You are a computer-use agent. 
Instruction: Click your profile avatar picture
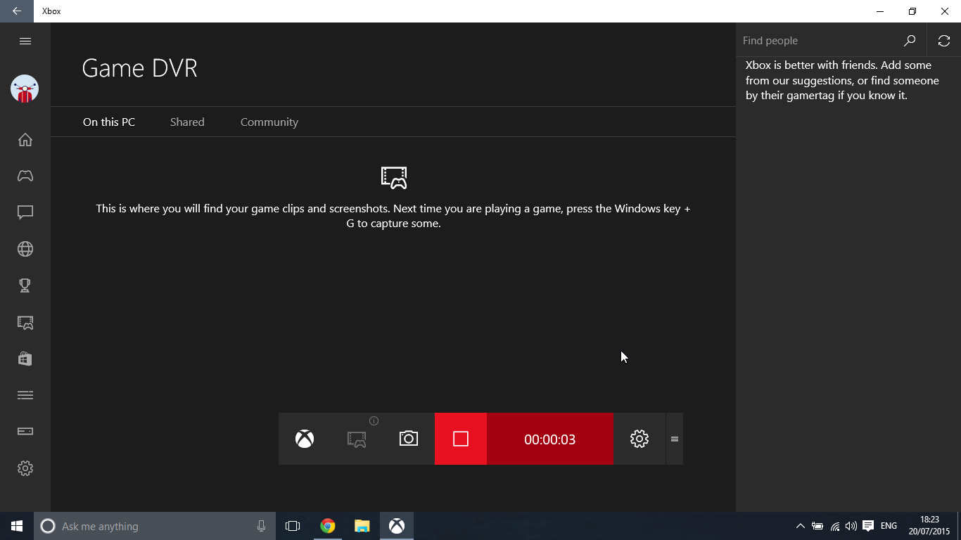pyautogui.click(x=25, y=89)
